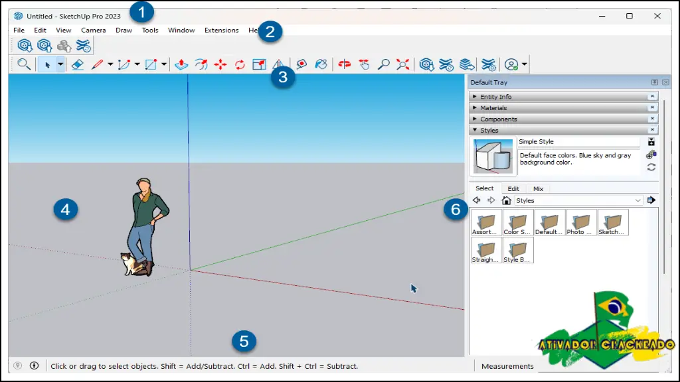Open the Default Styles folder
The image size is (680, 382).
click(x=549, y=223)
